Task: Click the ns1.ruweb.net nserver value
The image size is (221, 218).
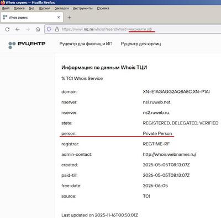Action: coord(157,102)
